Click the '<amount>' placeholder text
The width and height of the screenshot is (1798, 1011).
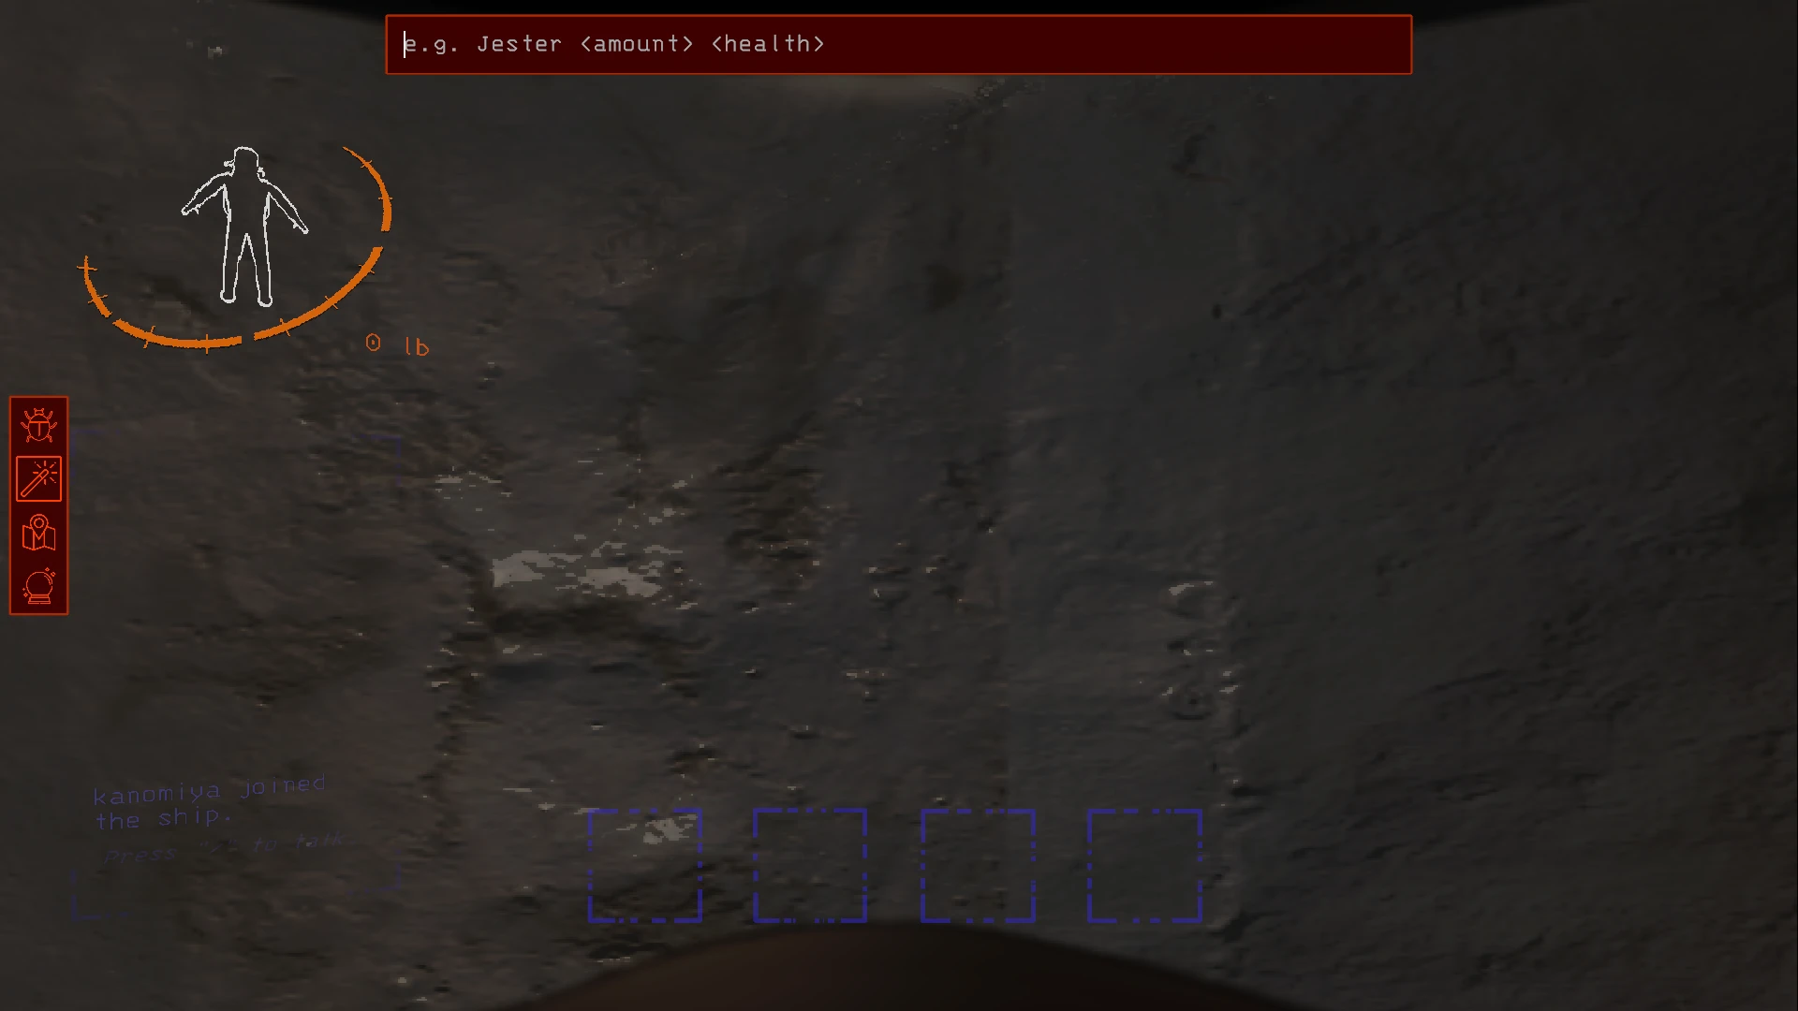(637, 44)
